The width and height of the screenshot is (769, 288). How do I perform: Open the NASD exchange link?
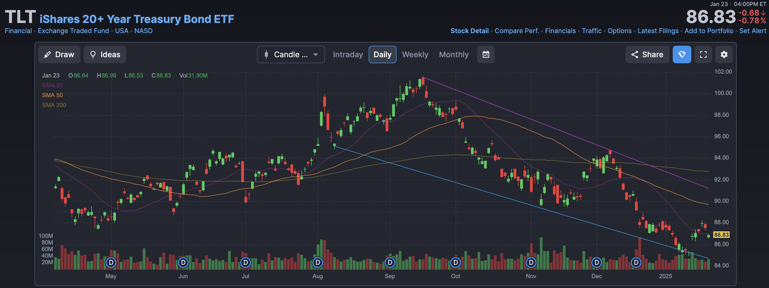pyautogui.click(x=143, y=31)
